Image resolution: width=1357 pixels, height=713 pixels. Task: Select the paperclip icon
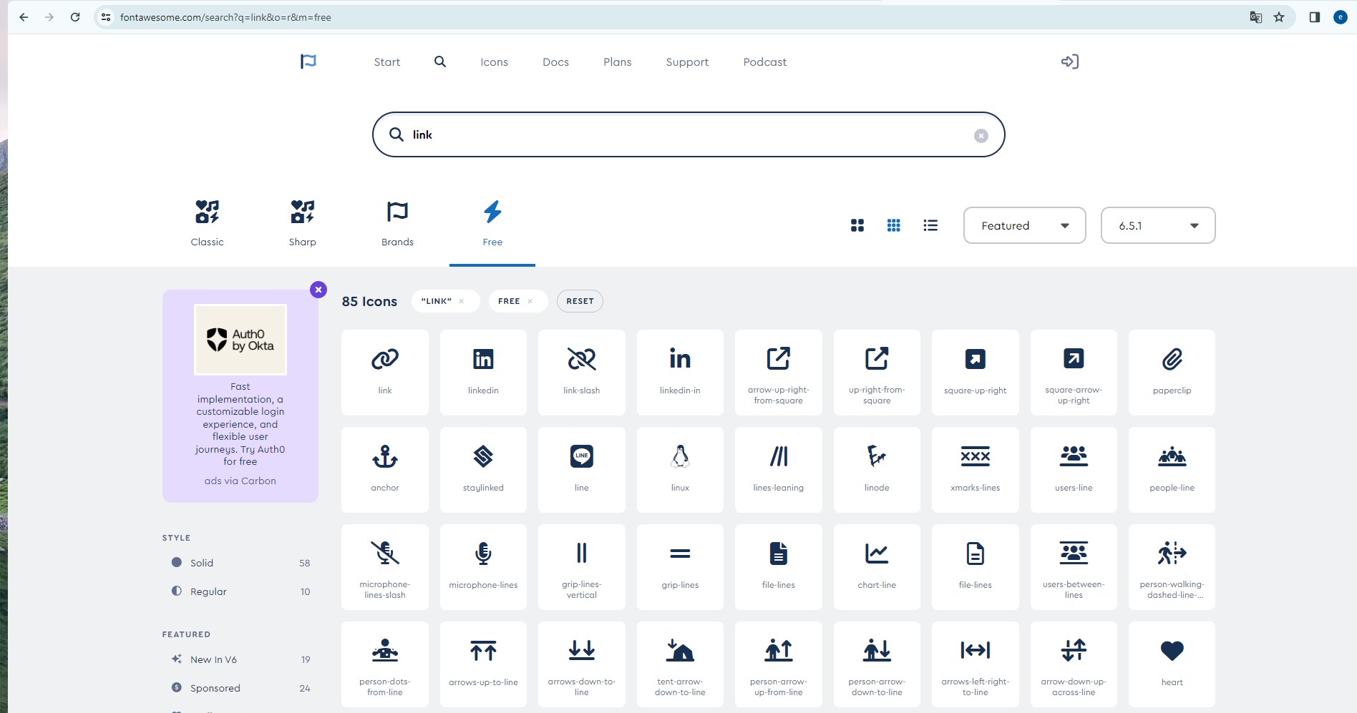(x=1172, y=372)
